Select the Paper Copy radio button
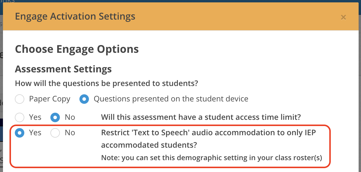 pos(20,99)
